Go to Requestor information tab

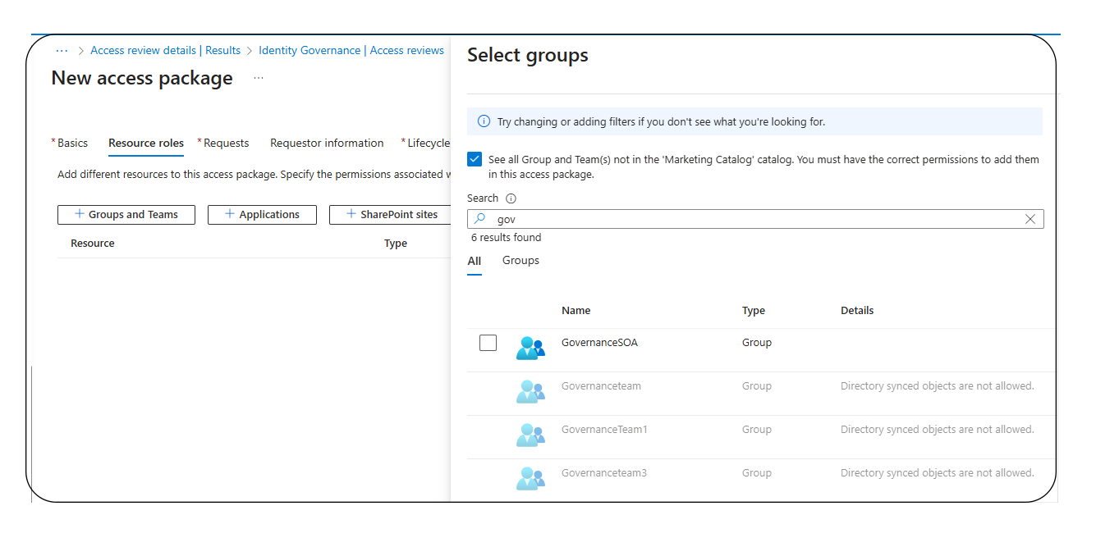coord(327,143)
